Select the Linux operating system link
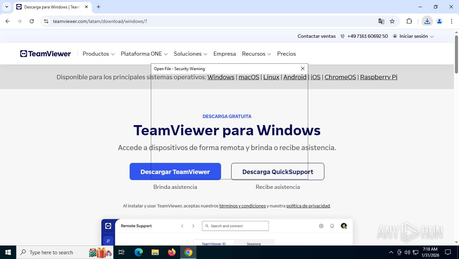The image size is (459, 259). tap(271, 77)
